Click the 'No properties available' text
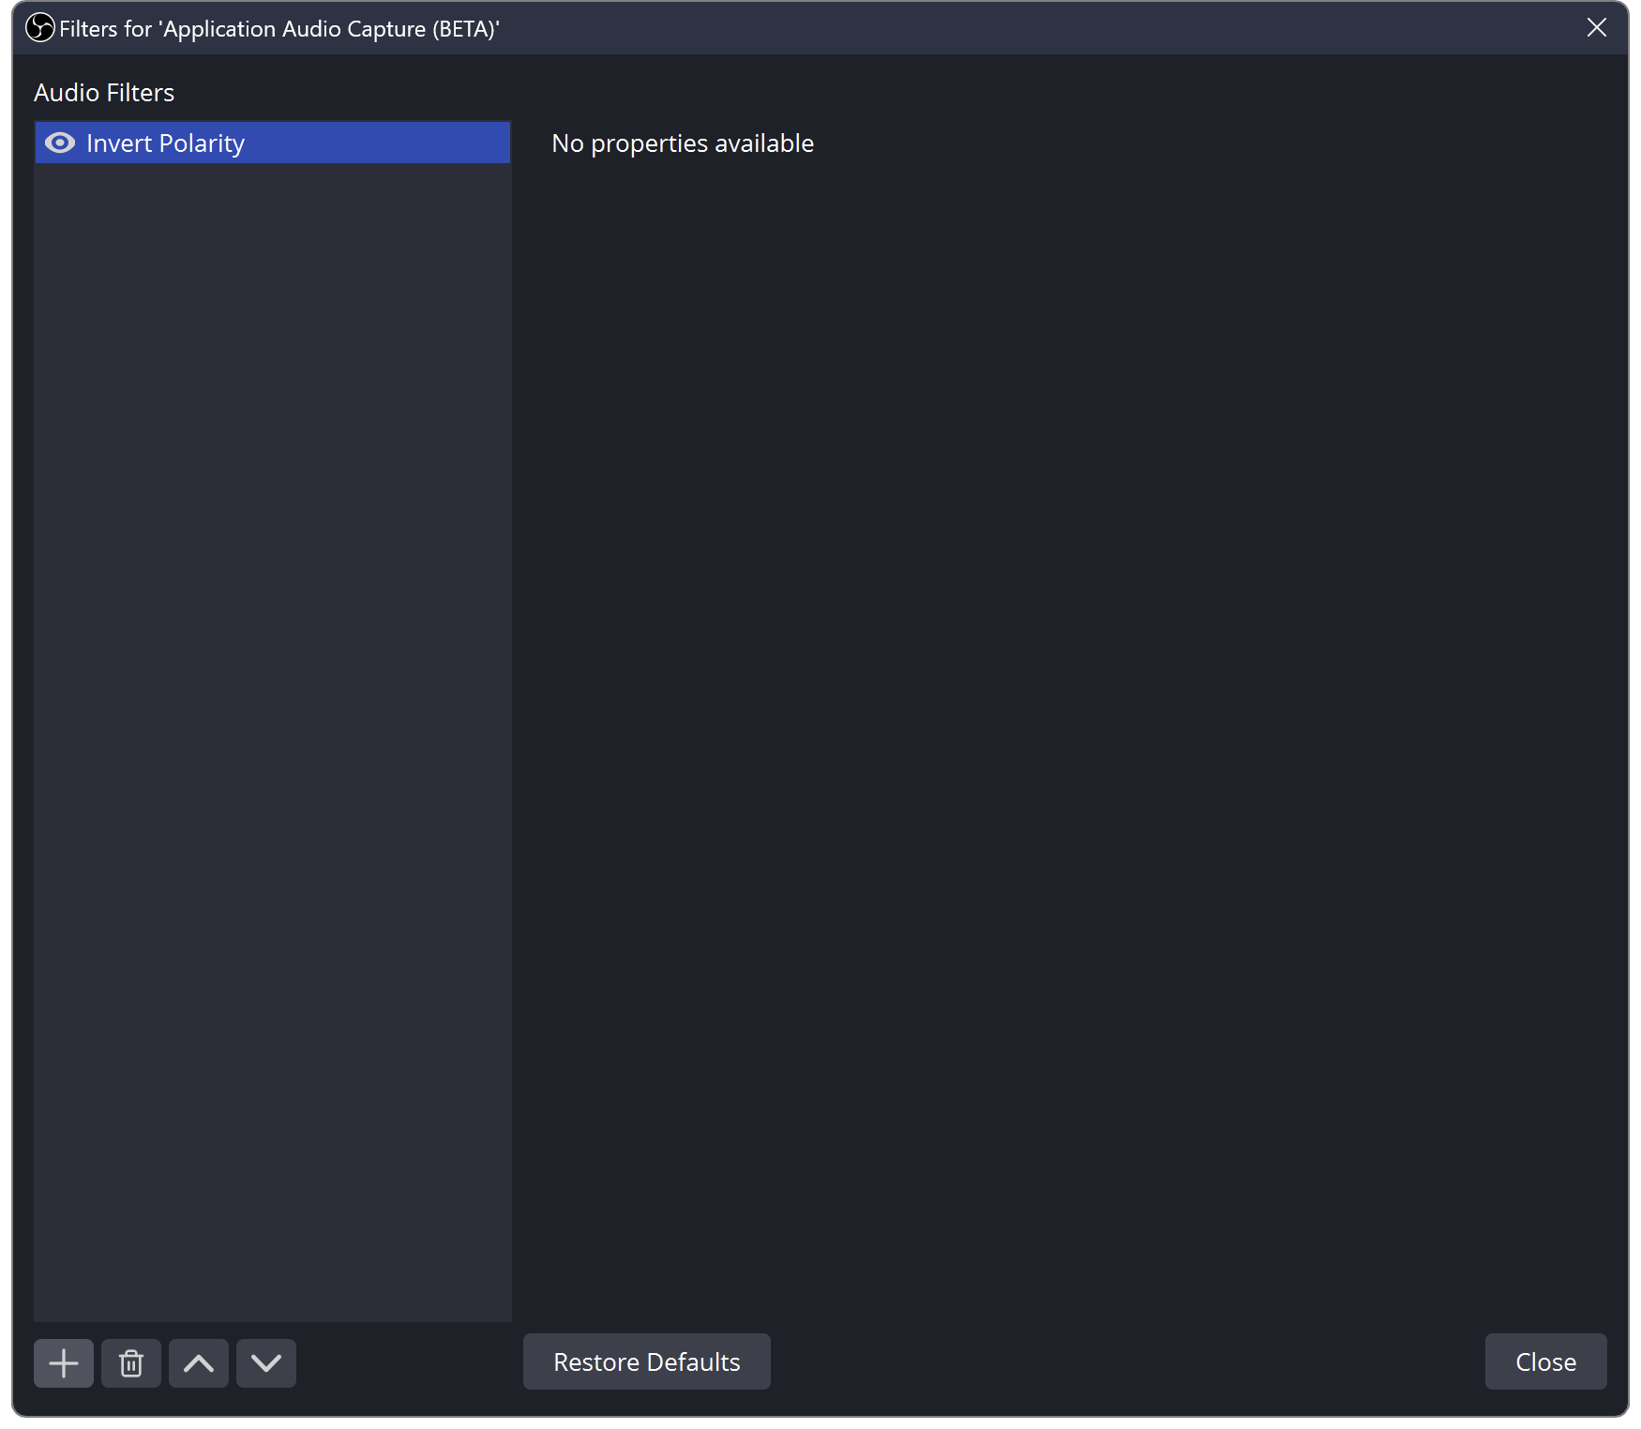 [683, 143]
